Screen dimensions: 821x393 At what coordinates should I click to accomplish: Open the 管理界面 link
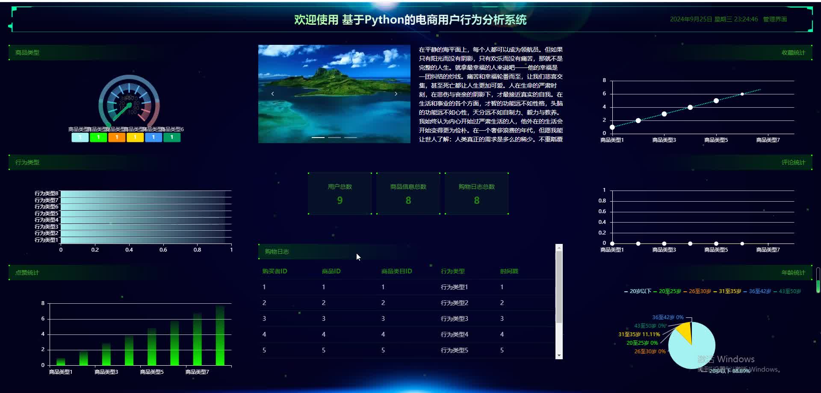point(775,19)
